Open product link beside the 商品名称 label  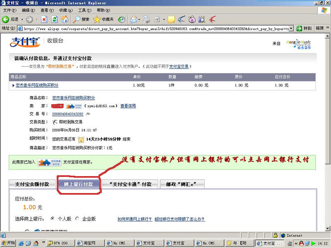click(x=74, y=98)
